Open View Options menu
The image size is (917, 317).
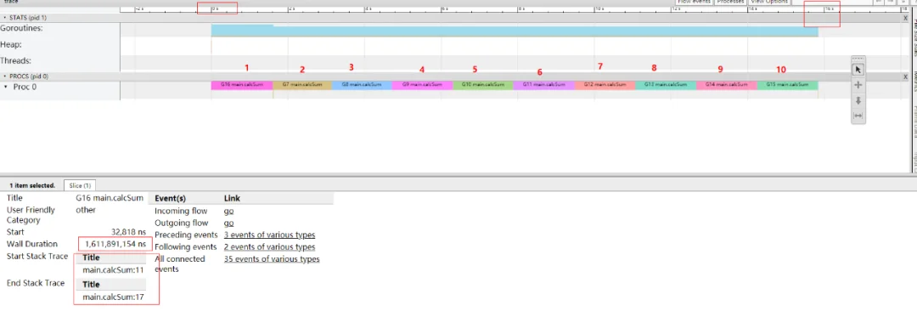pyautogui.click(x=769, y=2)
